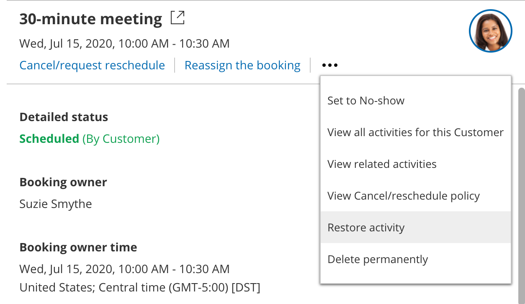Image resolution: width=525 pixels, height=304 pixels.
Task: Select Delete permanently option
Action: pyautogui.click(x=378, y=259)
